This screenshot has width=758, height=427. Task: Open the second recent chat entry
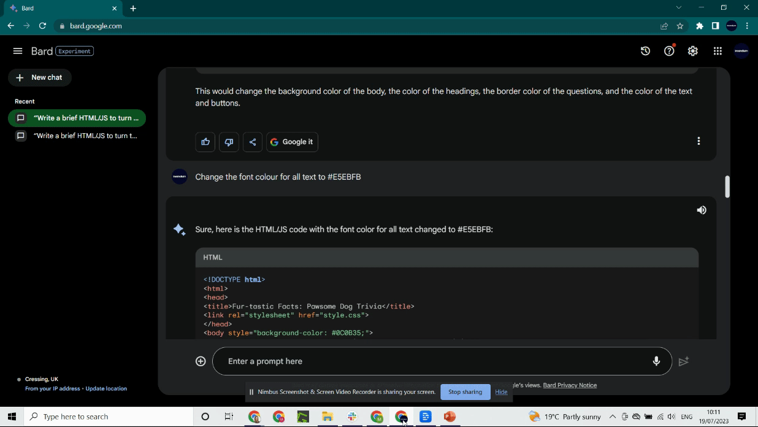[x=77, y=136]
